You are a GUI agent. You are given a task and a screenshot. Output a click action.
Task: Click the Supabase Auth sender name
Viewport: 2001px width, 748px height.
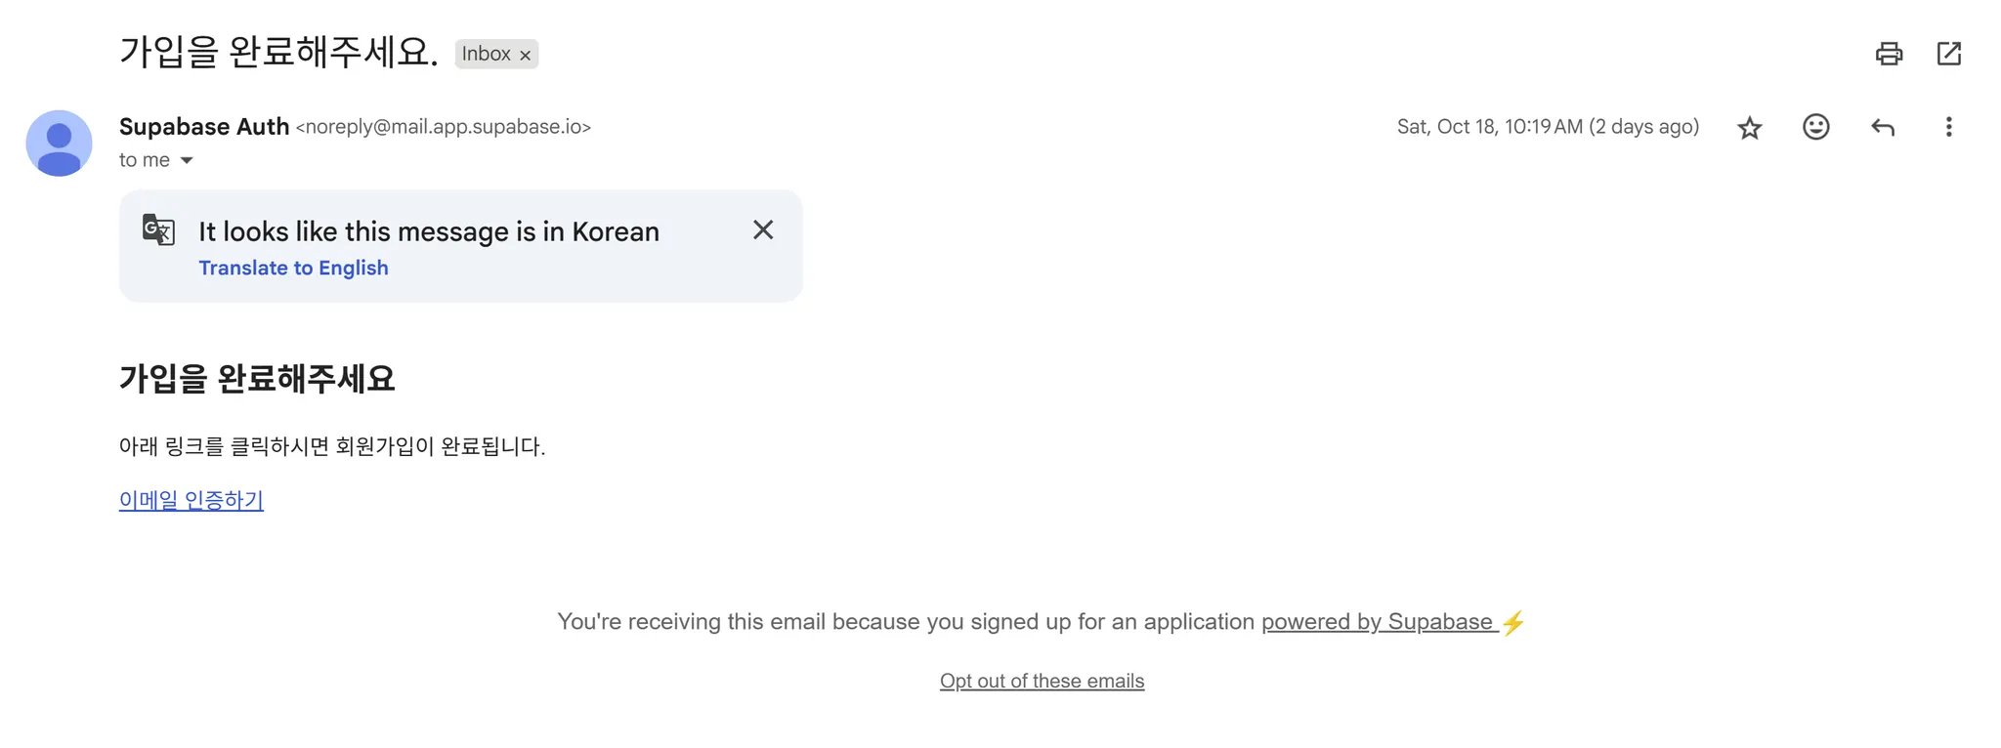coord(204,127)
